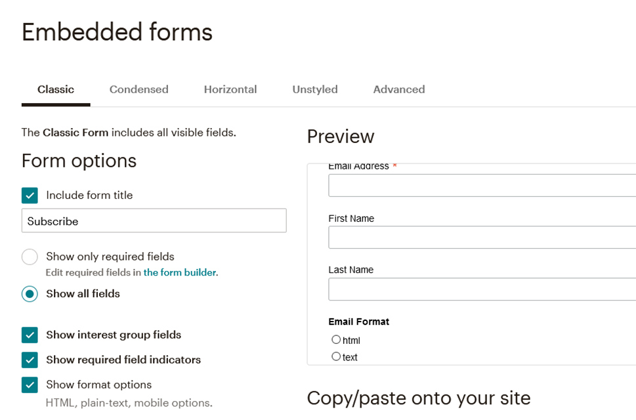Viewport: 636px width, 420px height.
Task: Choose Show all fields option
Action: coord(30,294)
